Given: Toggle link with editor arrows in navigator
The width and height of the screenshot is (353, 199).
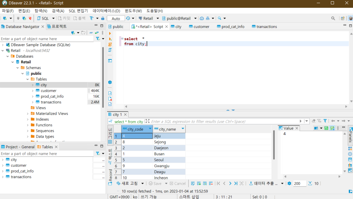Looking at the screenshot, I should 97,33.
